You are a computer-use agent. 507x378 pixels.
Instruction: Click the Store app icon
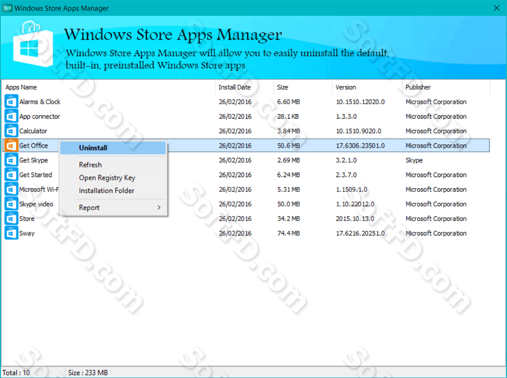pos(11,218)
